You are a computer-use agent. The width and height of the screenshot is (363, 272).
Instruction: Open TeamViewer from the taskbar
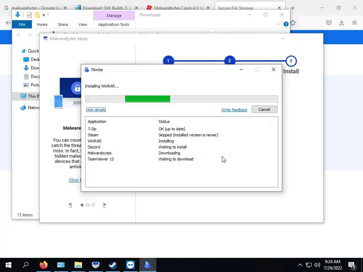130,265
